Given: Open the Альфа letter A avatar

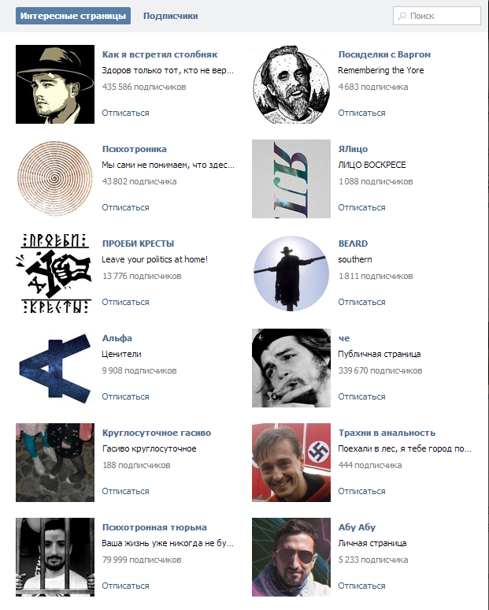Looking at the screenshot, I should point(55,367).
